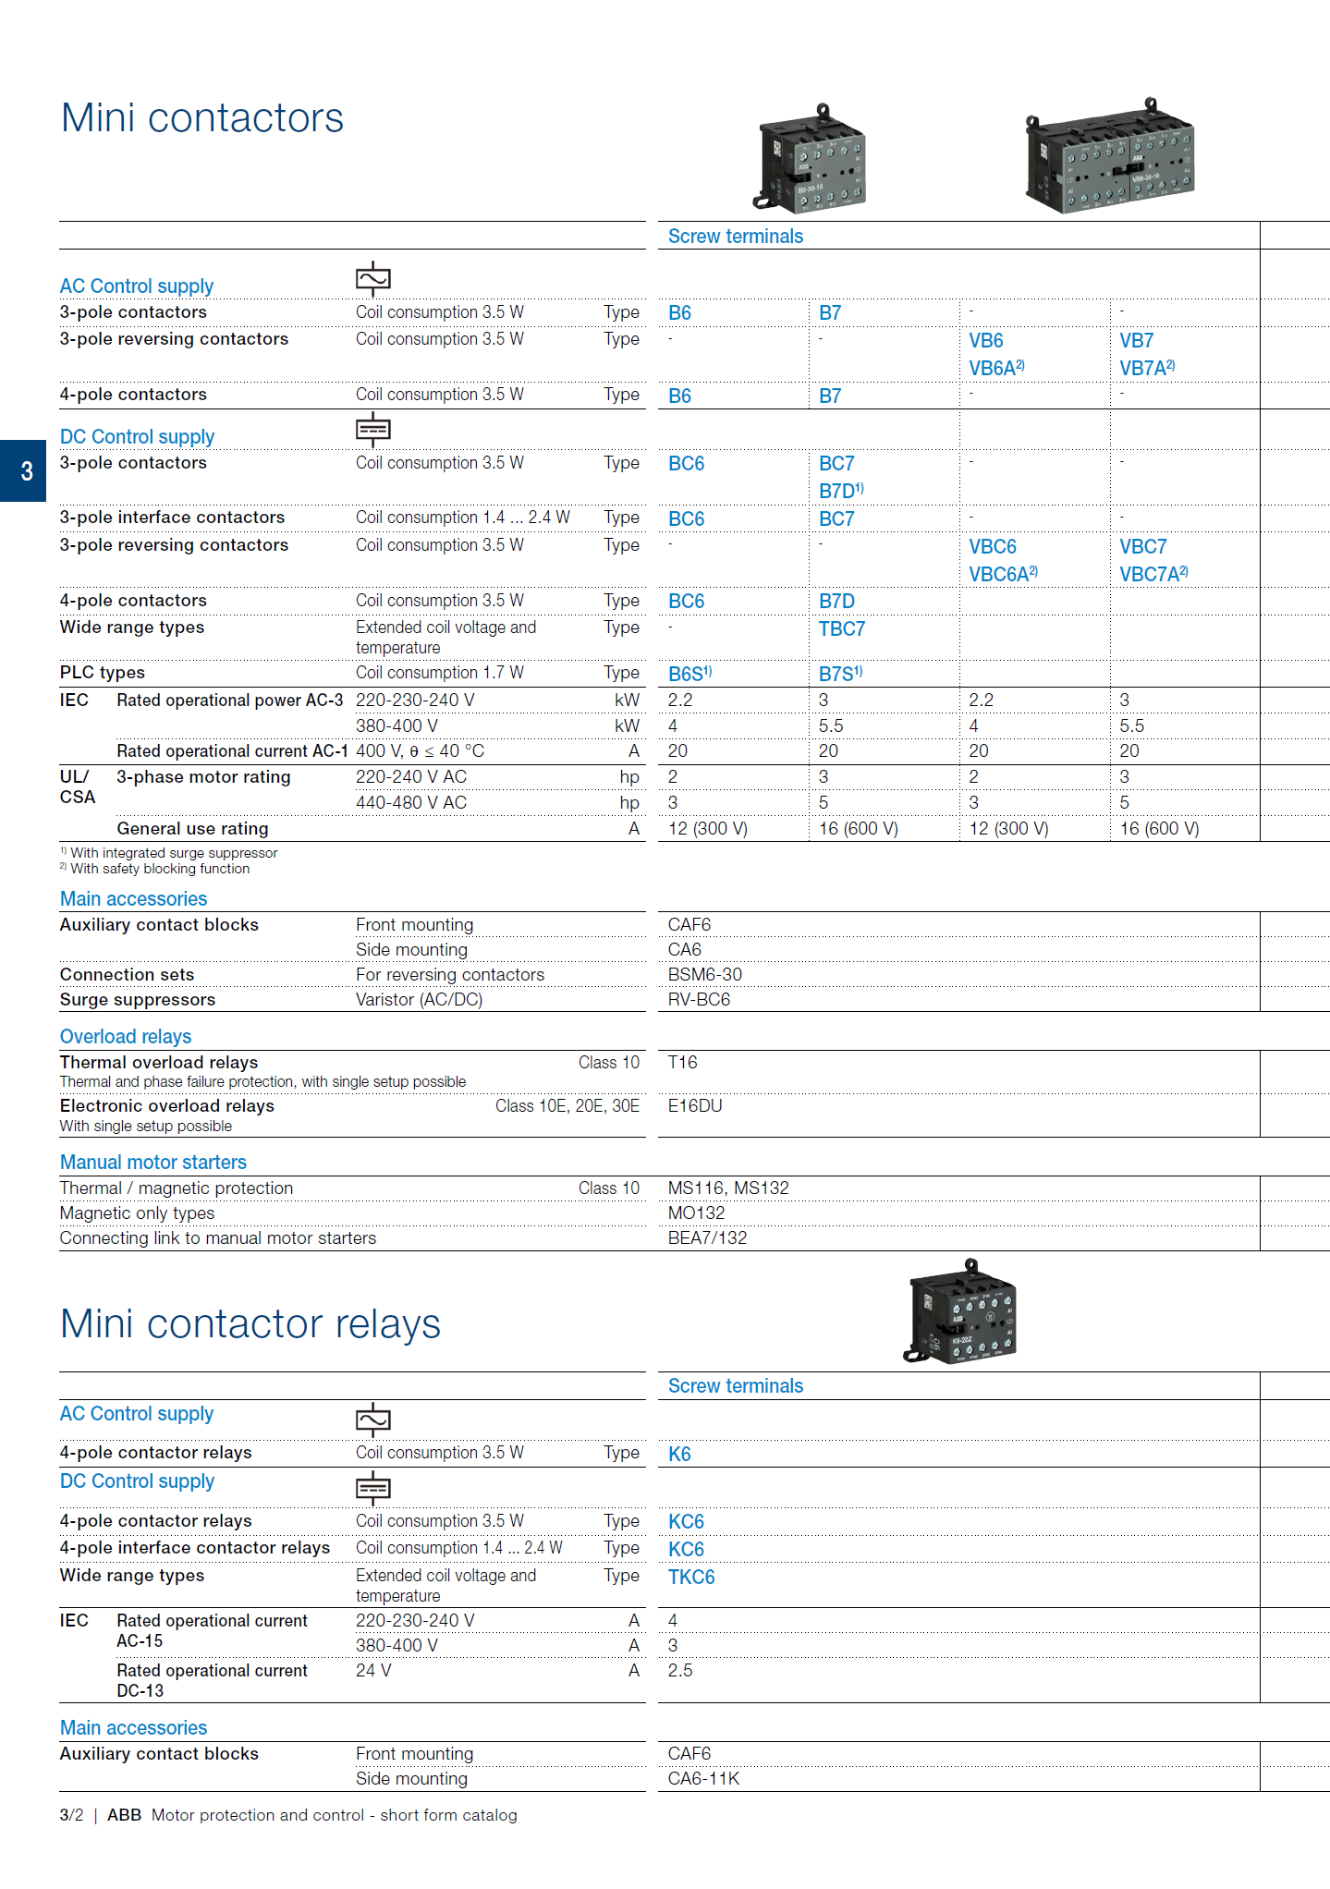Click the TBC7 wide range type

point(841,629)
